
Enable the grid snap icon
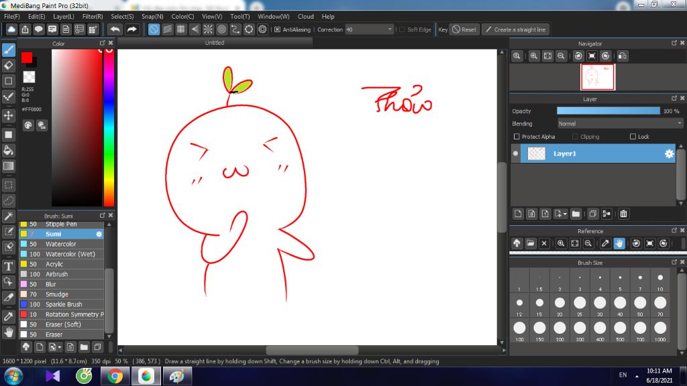click(181, 29)
